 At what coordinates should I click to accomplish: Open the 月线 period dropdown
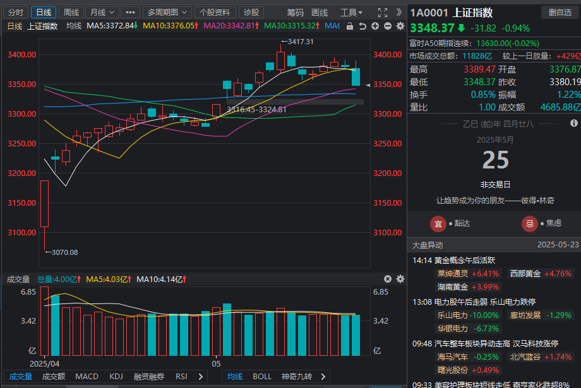102,12
